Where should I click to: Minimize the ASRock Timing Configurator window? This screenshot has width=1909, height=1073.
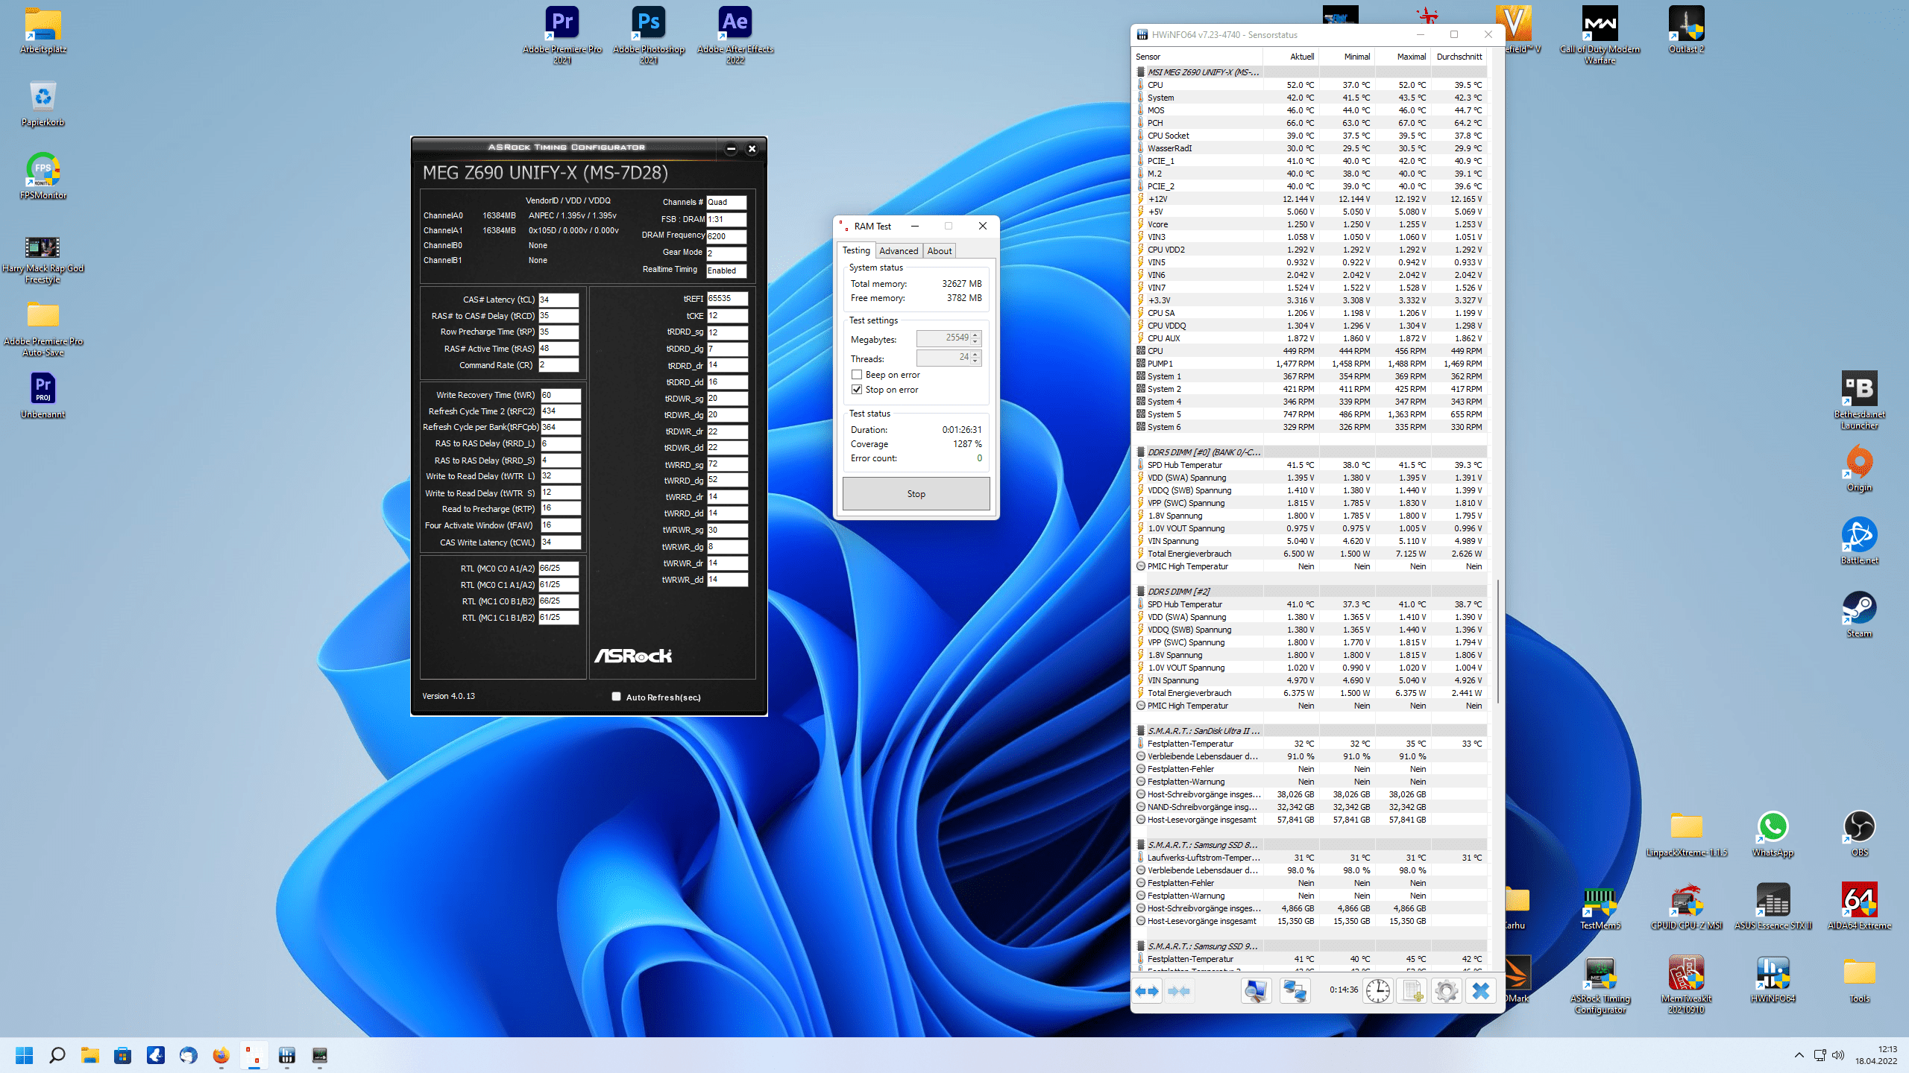(x=731, y=148)
